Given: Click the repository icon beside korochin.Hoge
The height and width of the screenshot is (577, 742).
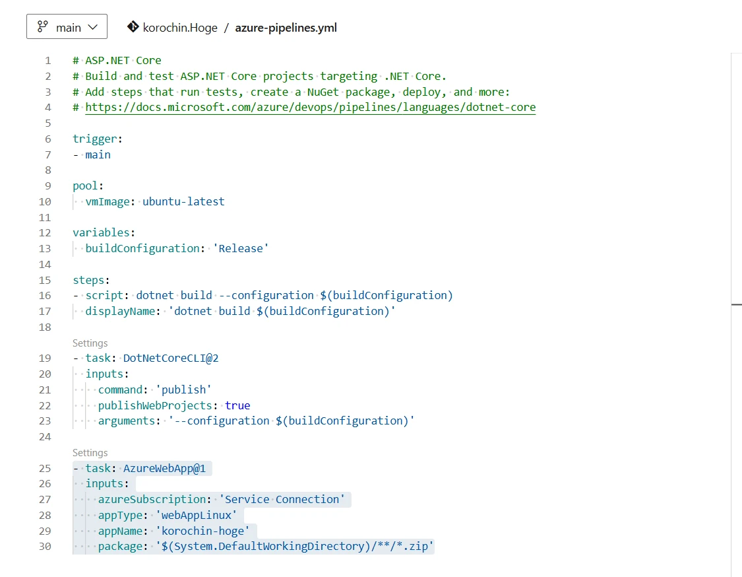Looking at the screenshot, I should point(133,27).
